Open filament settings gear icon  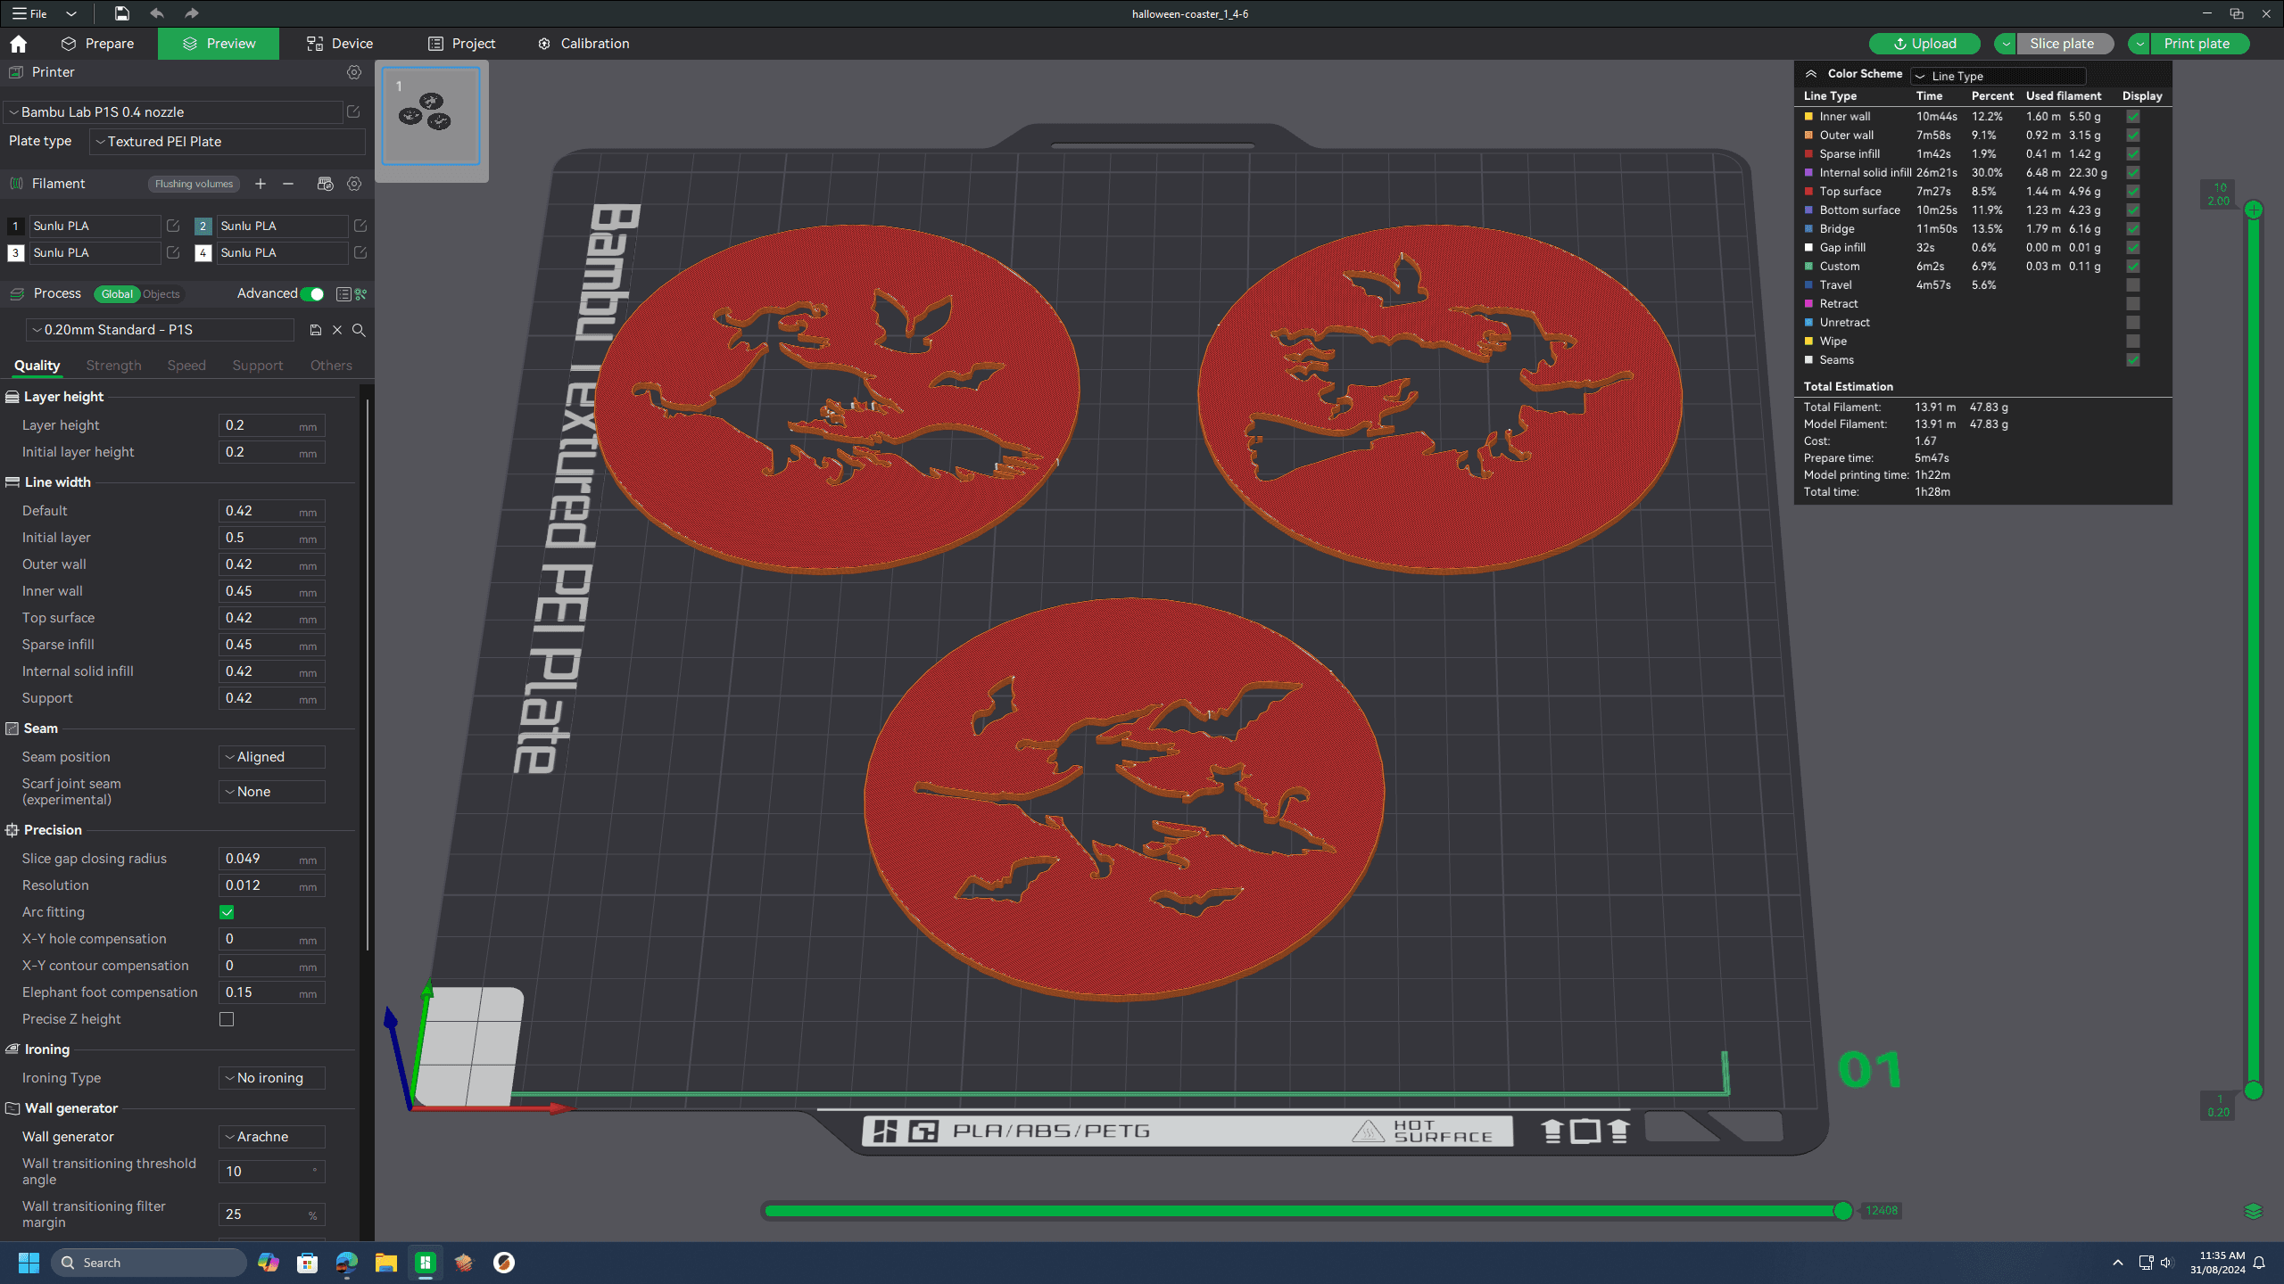[354, 184]
